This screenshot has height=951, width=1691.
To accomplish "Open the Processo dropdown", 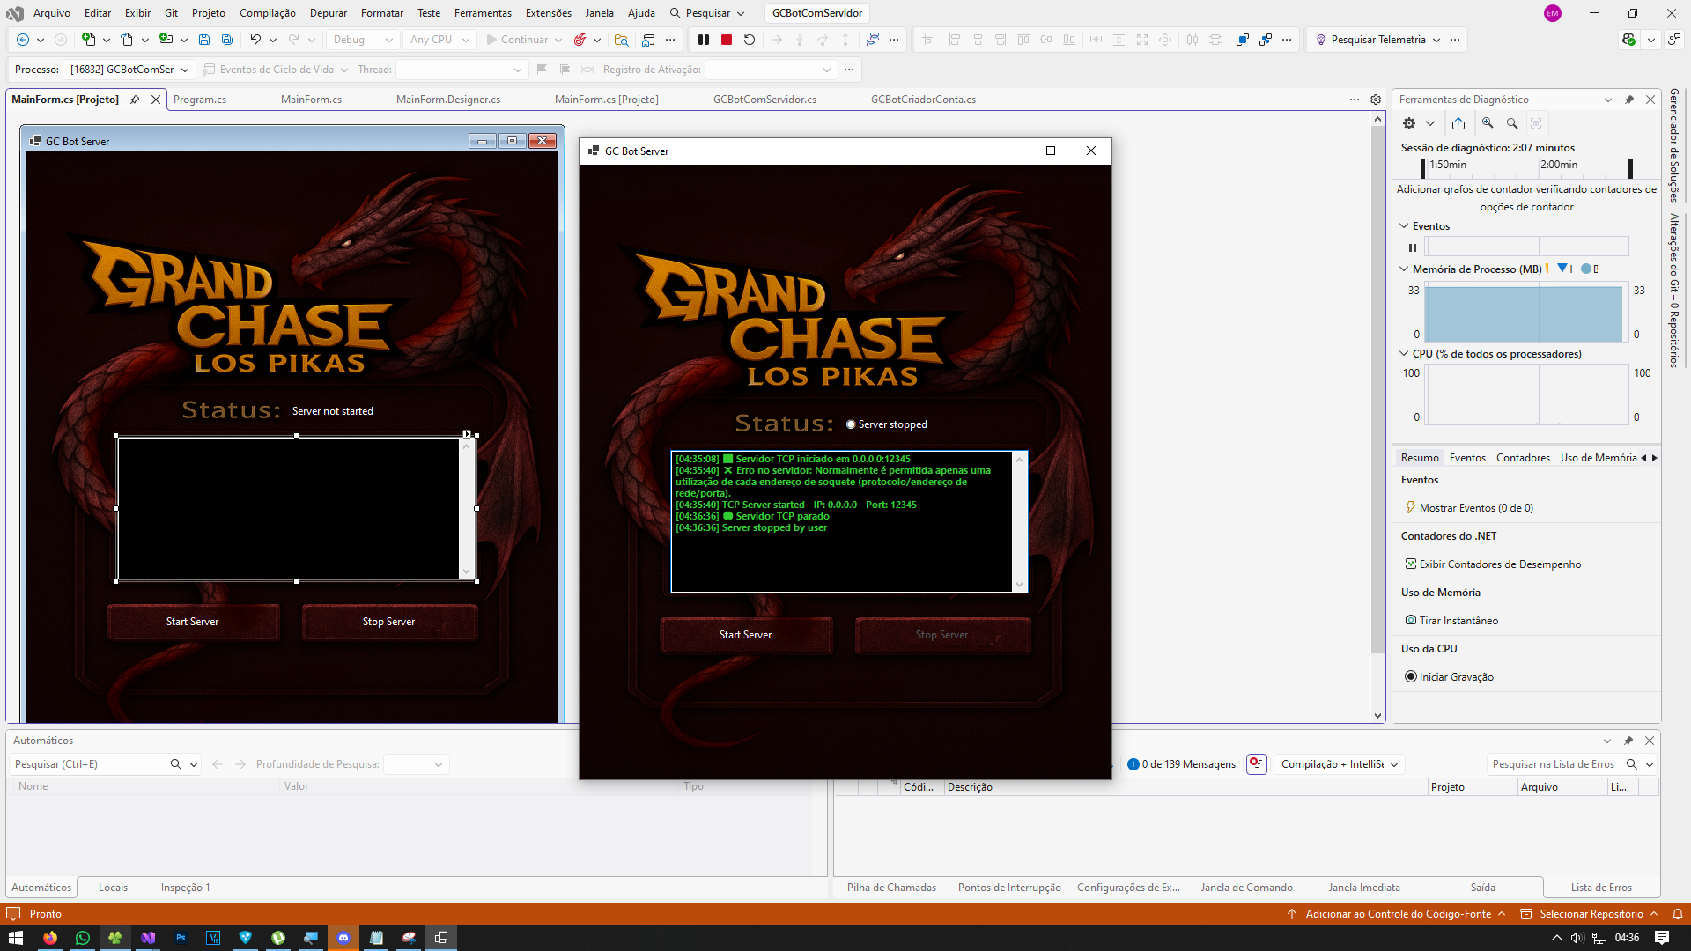I will point(129,70).
